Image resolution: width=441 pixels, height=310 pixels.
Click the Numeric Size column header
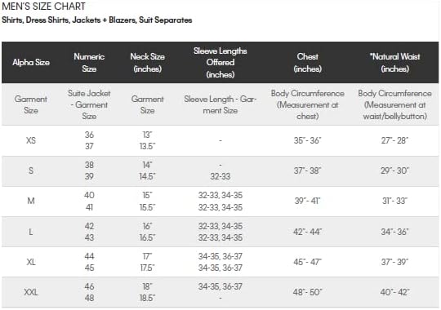89,62
